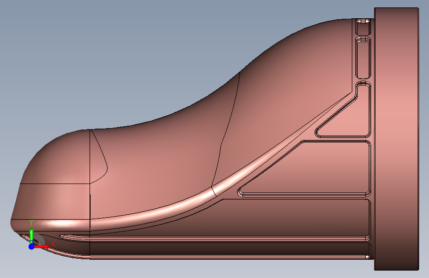Click the green Y axis arrow of triad
The height and width of the screenshot is (278, 429).
coord(32,235)
